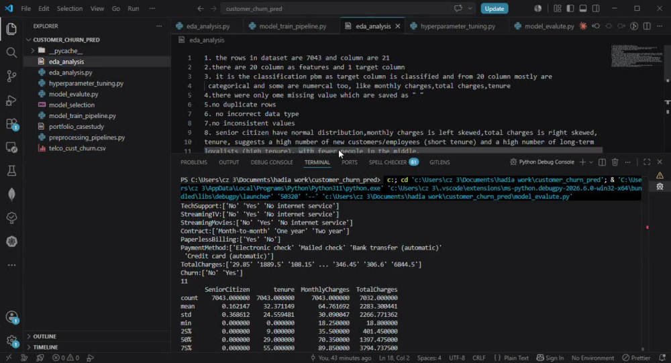The image size is (671, 363).
Task: Create a new terminal with plus icon
Action: coord(582,162)
